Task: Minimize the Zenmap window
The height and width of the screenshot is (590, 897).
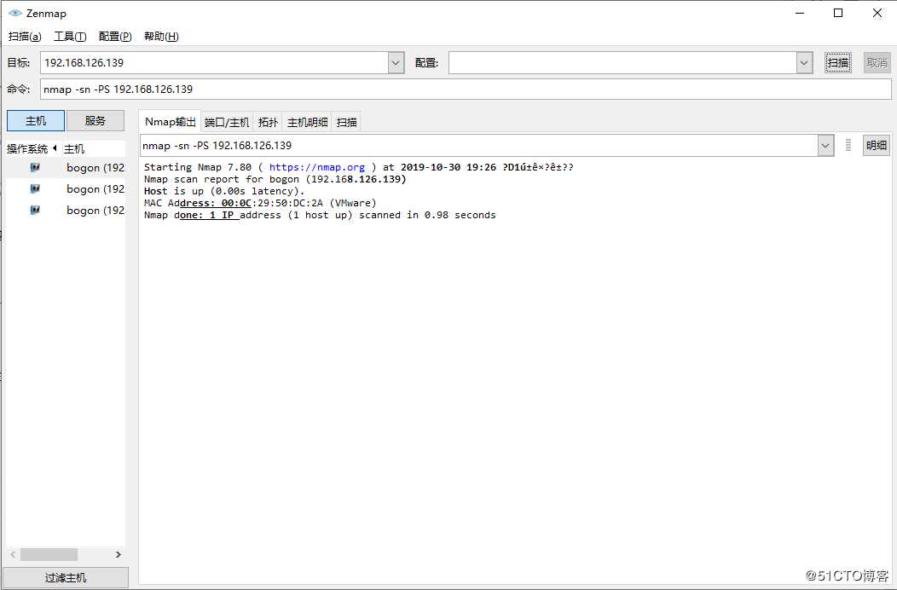Action: coord(800,13)
